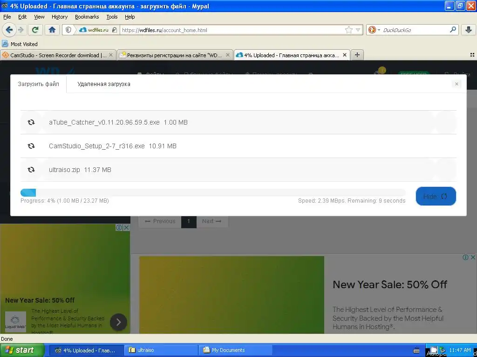Close the right banner ad with X

point(473,257)
